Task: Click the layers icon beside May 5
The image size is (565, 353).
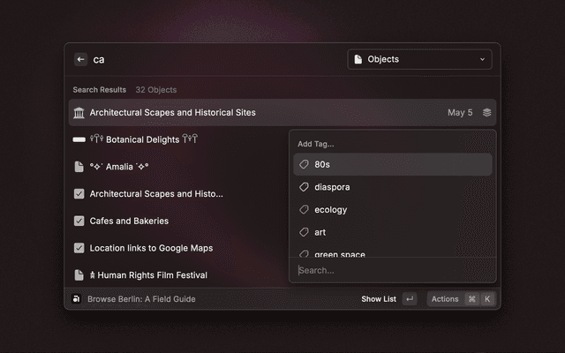Action: pos(486,113)
